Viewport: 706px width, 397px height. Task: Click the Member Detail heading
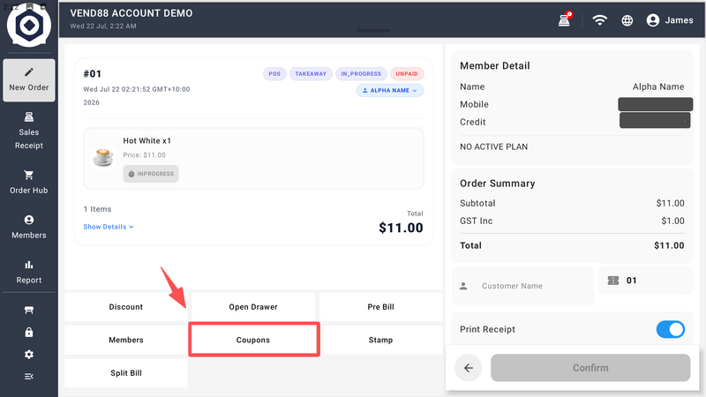(495, 65)
